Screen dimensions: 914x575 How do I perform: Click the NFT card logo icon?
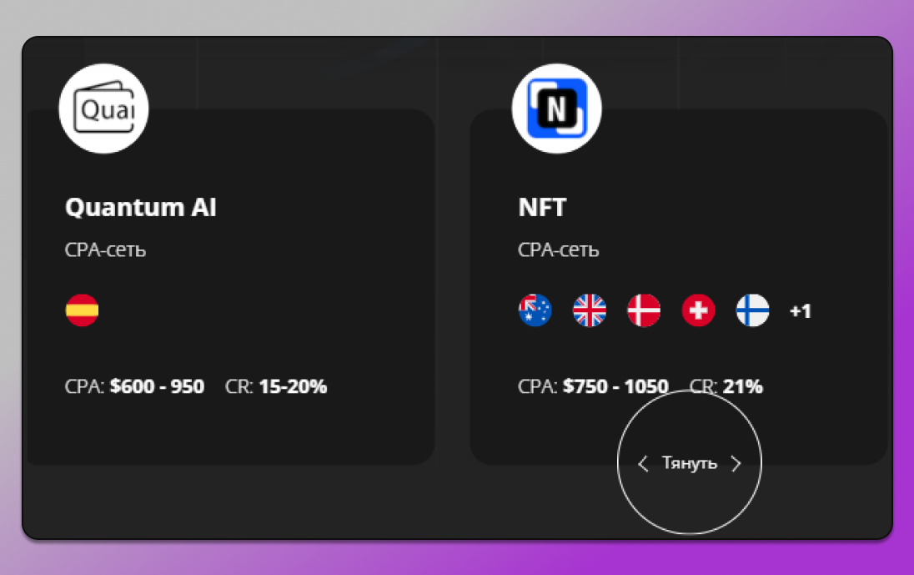[556, 108]
